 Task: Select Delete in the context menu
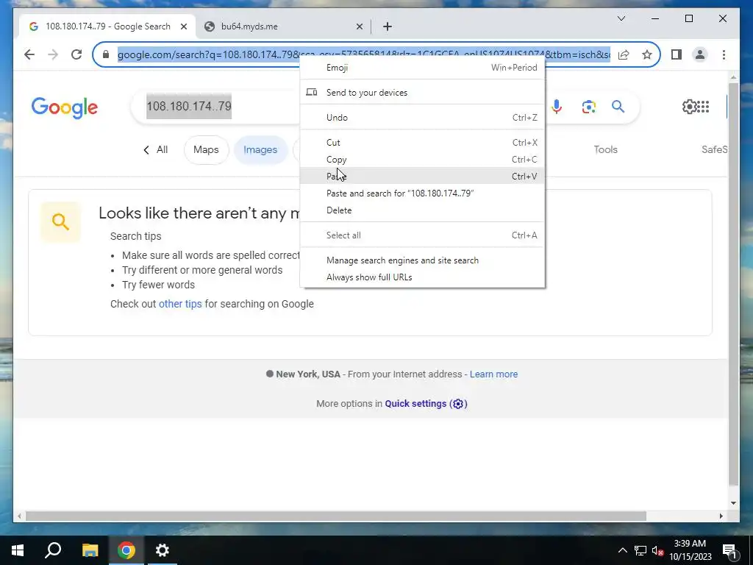coord(422,210)
